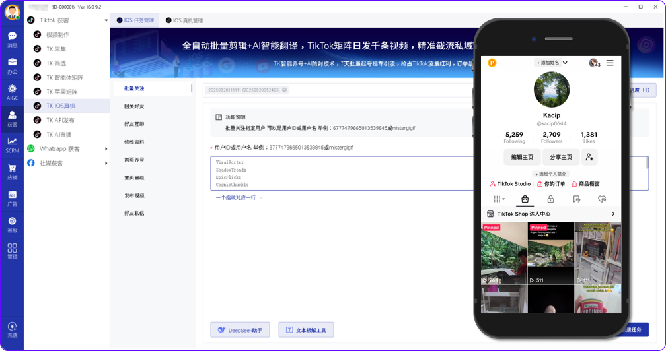Viewport: 666px width, 351px height.
Task: Open the 办公 office sidebar icon
Action: point(13,66)
